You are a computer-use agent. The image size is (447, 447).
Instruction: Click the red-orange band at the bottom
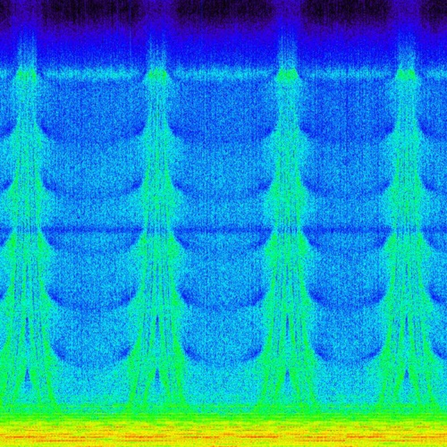click(x=223, y=436)
